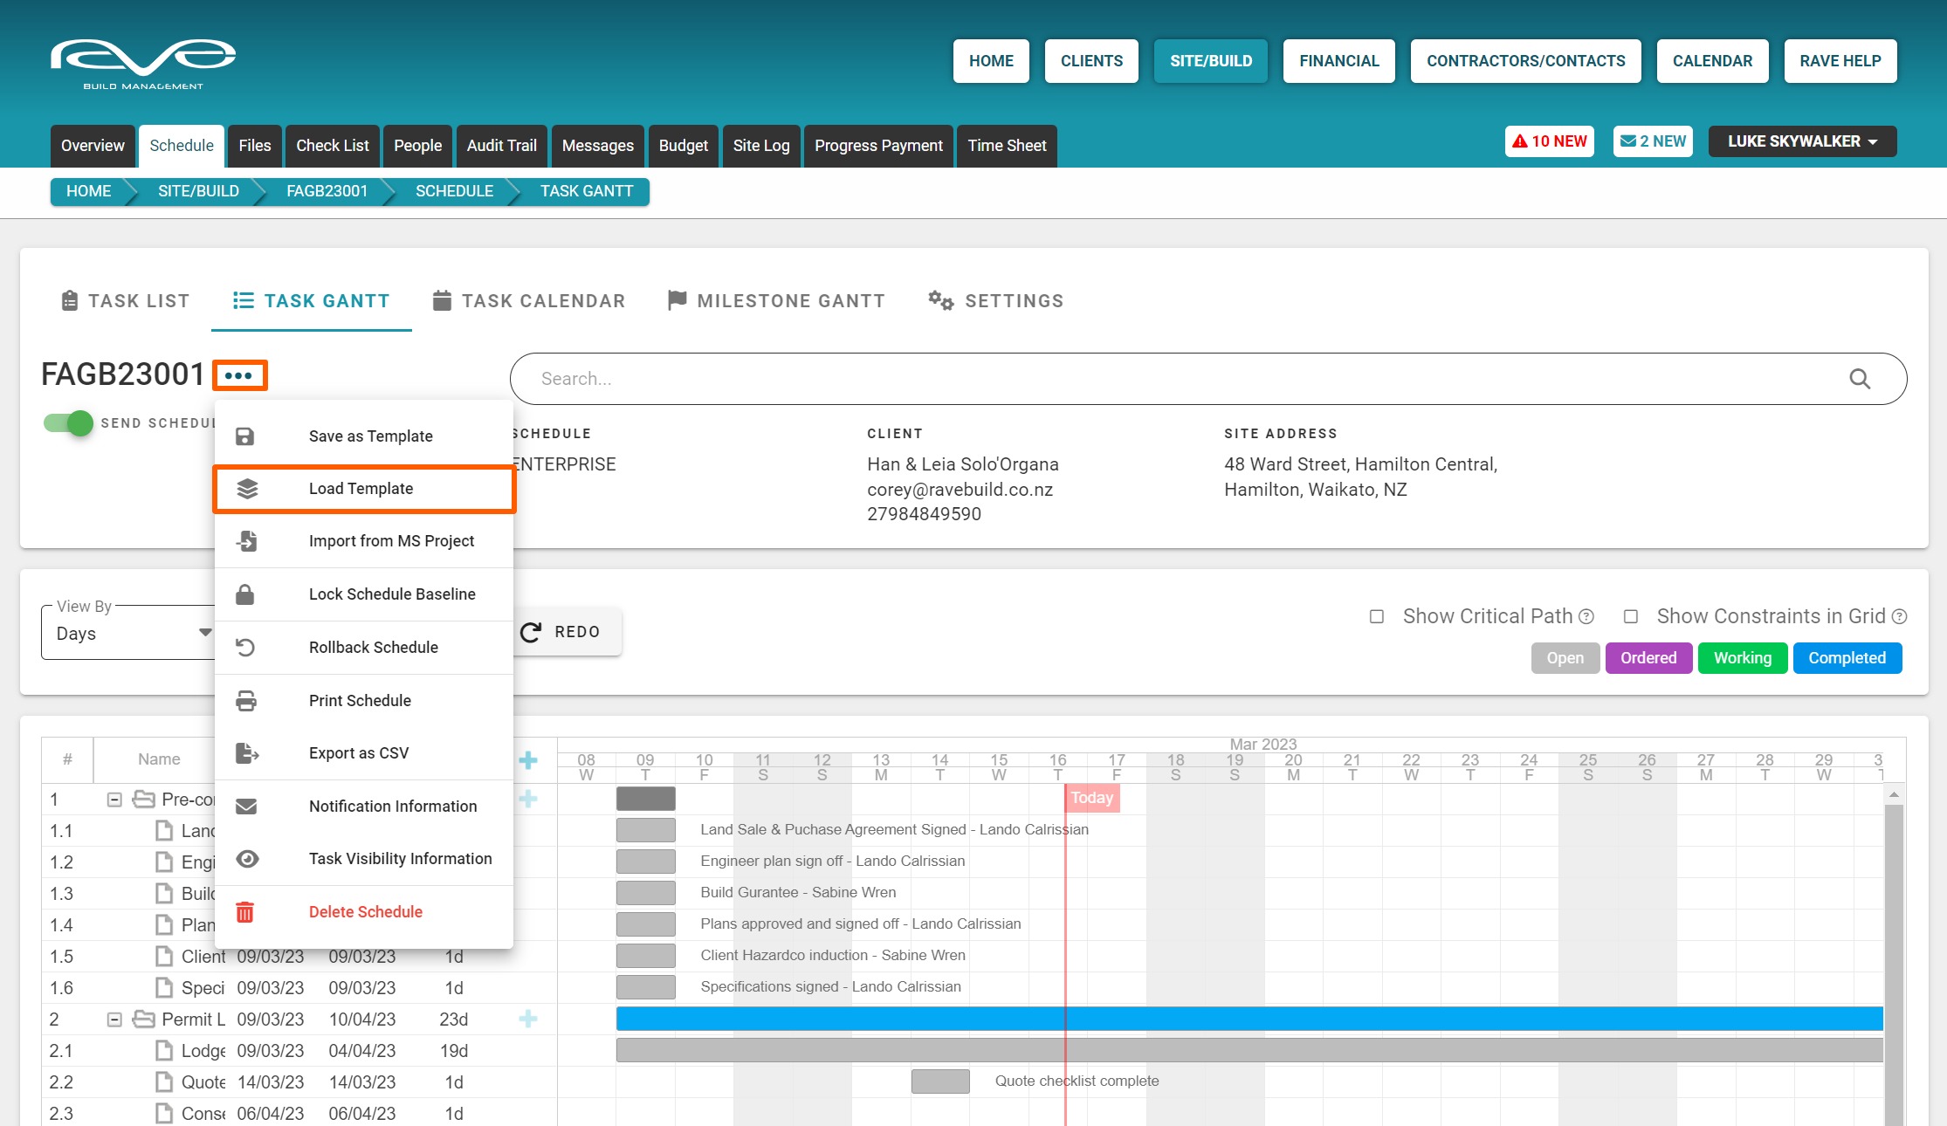Toggle the Send Schedule switch
1947x1126 pixels.
[x=68, y=423]
